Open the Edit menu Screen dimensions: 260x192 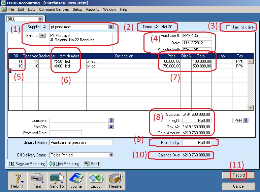pos(21,9)
